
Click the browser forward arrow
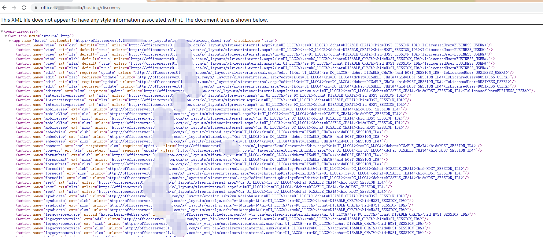coord(14,8)
